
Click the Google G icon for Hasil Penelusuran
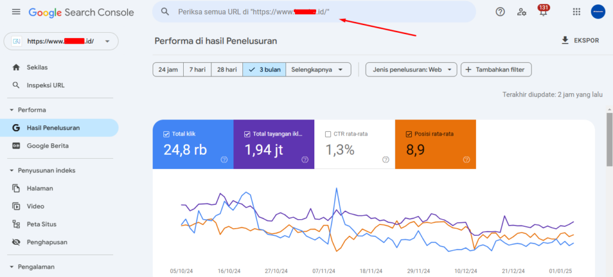pos(16,128)
